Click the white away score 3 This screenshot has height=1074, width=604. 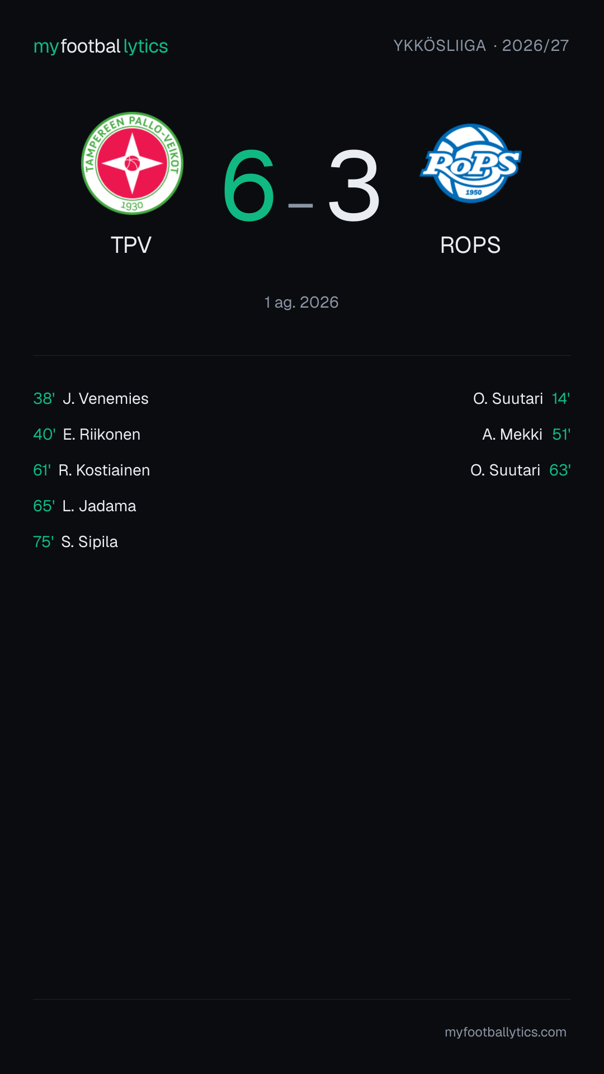tap(354, 186)
